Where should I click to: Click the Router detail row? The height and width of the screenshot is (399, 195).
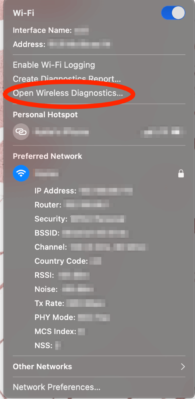point(72,205)
